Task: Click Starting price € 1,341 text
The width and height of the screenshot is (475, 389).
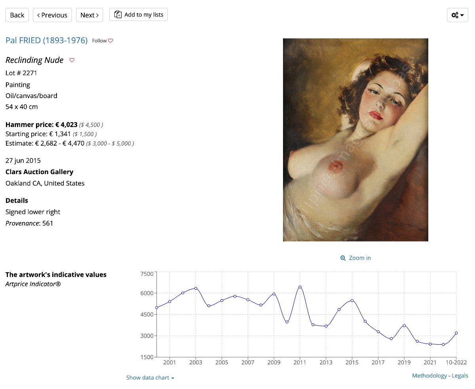Action: (38, 134)
